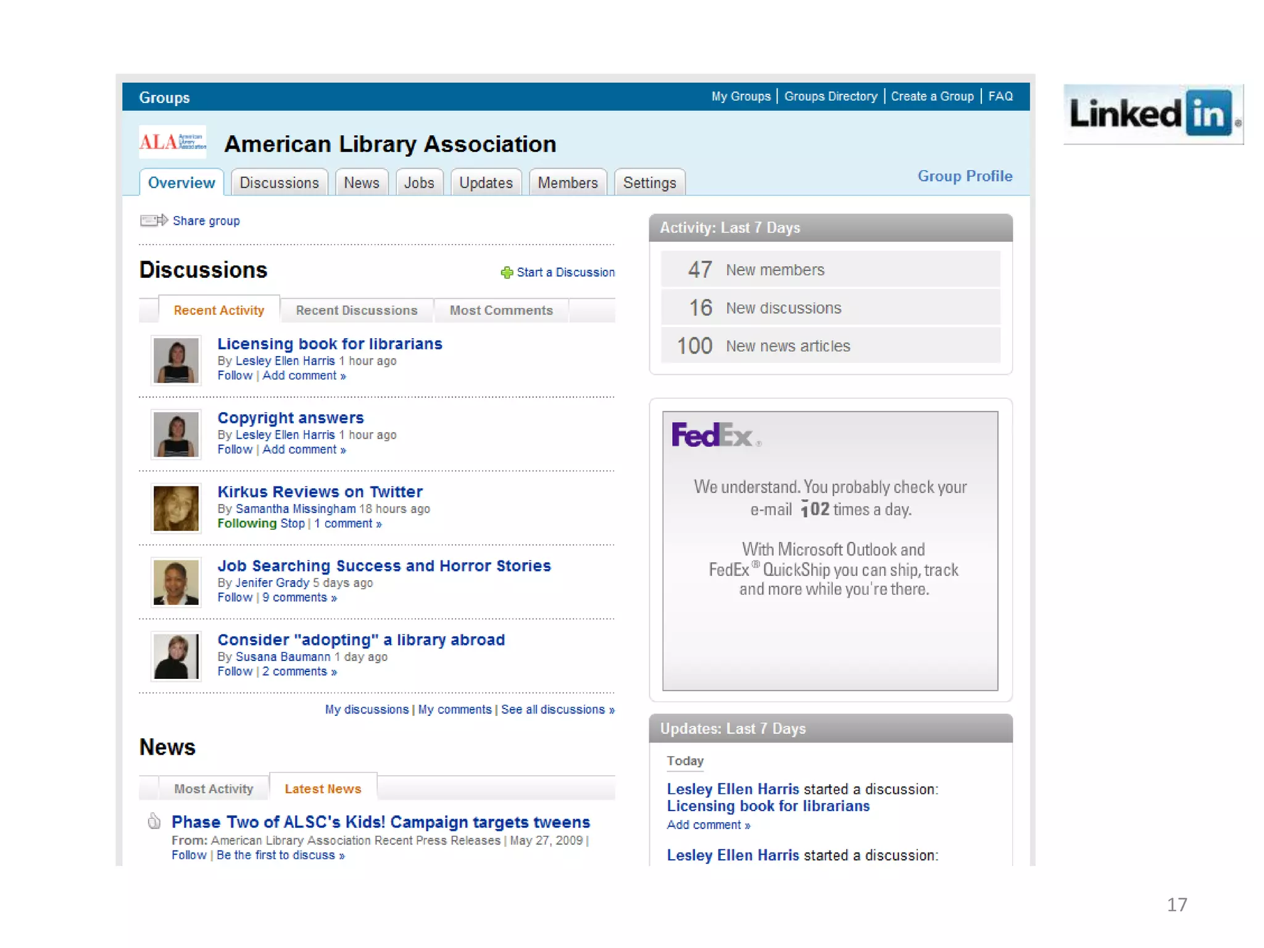Open Licensing book for librarians discussion title

pos(330,344)
